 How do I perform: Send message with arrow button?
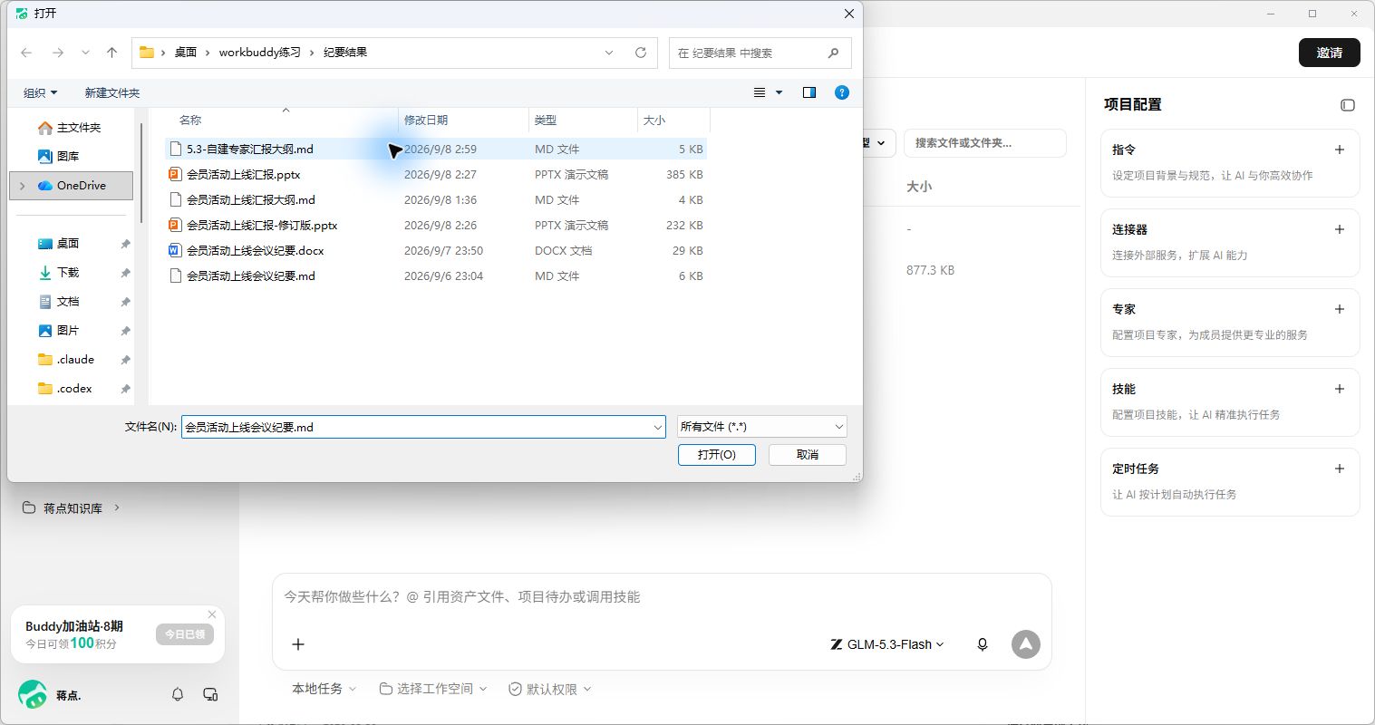click(x=1026, y=644)
